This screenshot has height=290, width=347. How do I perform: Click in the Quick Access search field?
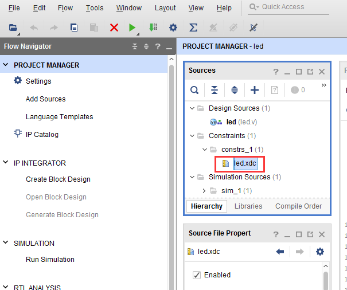pos(288,7)
